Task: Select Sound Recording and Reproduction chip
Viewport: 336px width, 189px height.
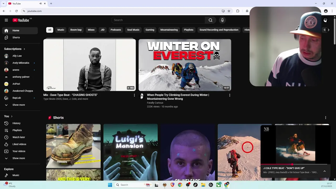Action: [219, 30]
